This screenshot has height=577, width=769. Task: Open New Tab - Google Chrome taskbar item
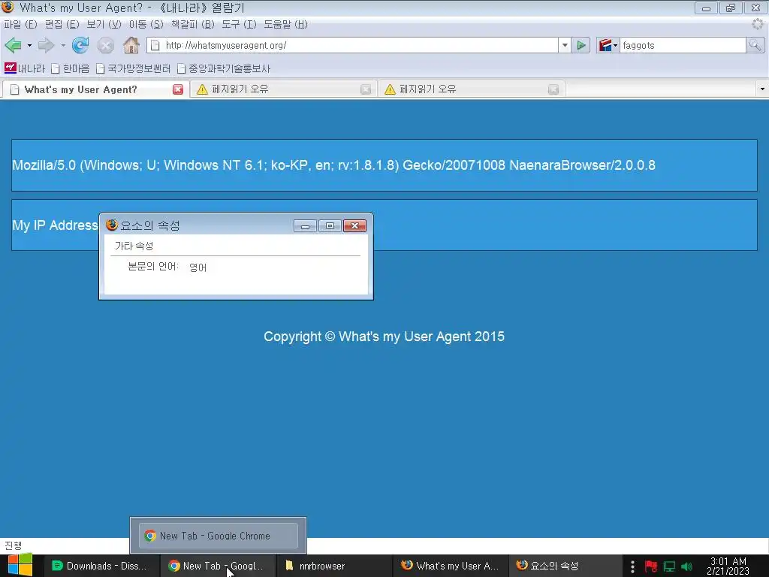219,566
